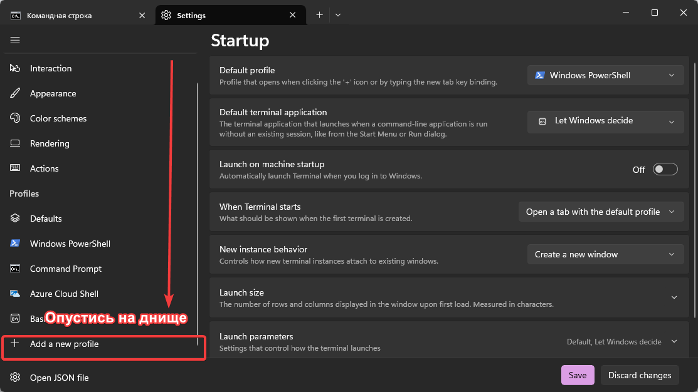Go to the Color schemes page

coord(58,118)
